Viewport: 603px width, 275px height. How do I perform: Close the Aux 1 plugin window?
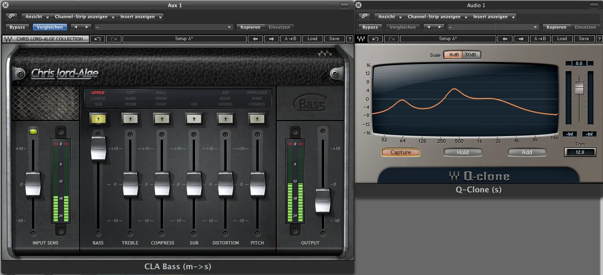click(5, 5)
